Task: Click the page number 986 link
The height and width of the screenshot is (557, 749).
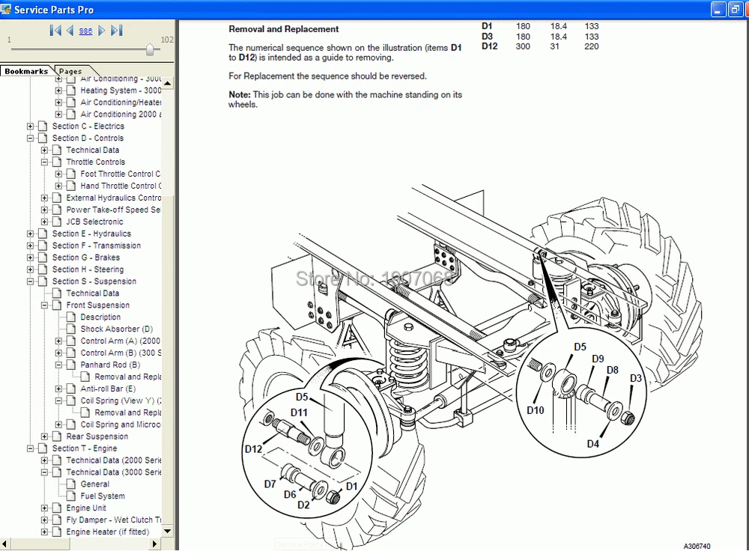Action: (85, 31)
